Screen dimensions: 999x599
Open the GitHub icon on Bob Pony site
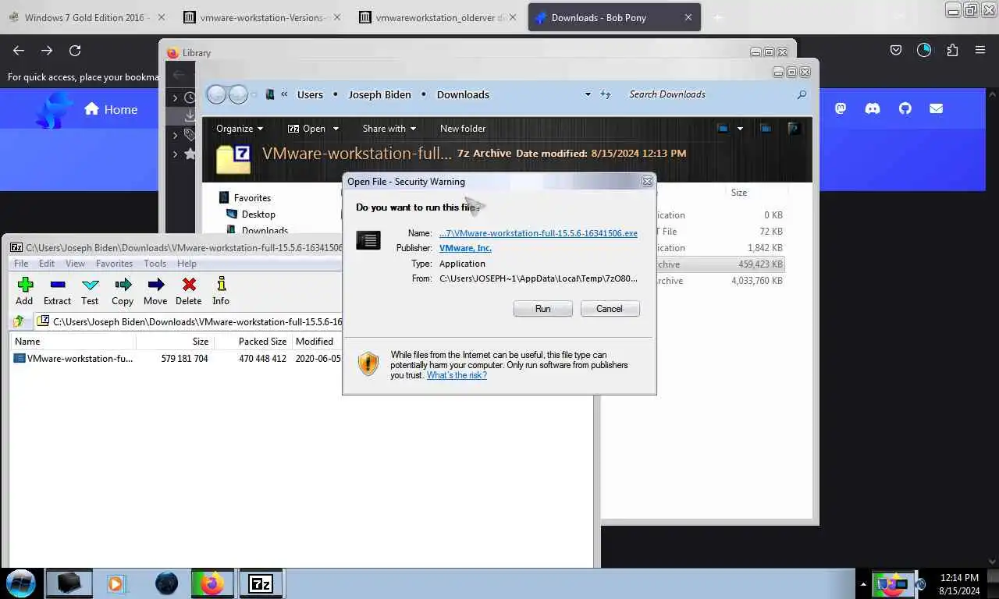pyautogui.click(x=905, y=109)
